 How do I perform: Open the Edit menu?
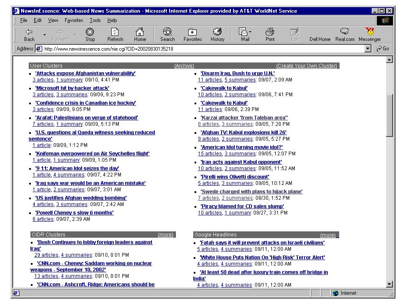coord(38,20)
